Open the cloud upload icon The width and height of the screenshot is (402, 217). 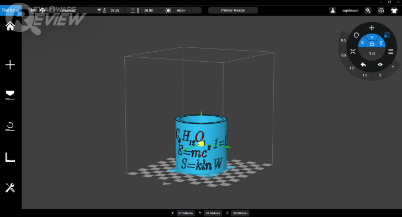[381, 10]
